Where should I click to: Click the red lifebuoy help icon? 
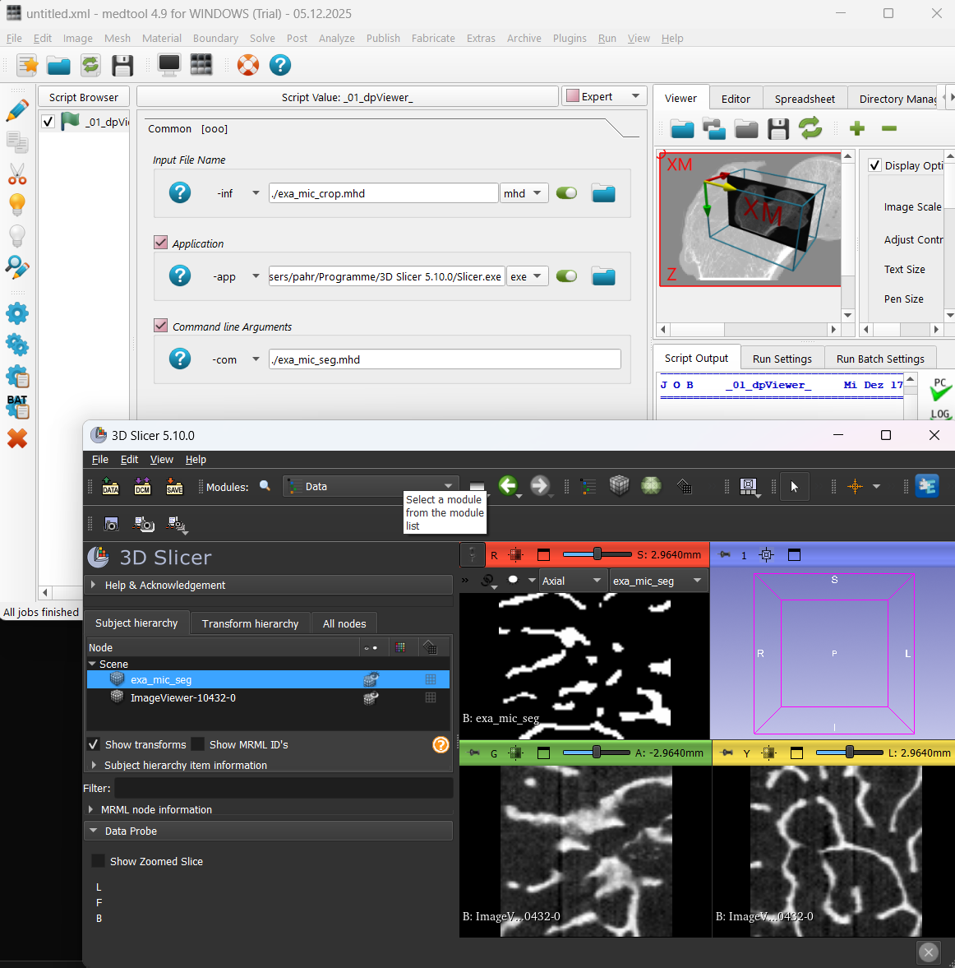[248, 65]
